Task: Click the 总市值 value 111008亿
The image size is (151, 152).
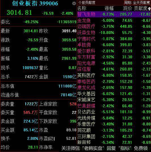Action: point(67,86)
